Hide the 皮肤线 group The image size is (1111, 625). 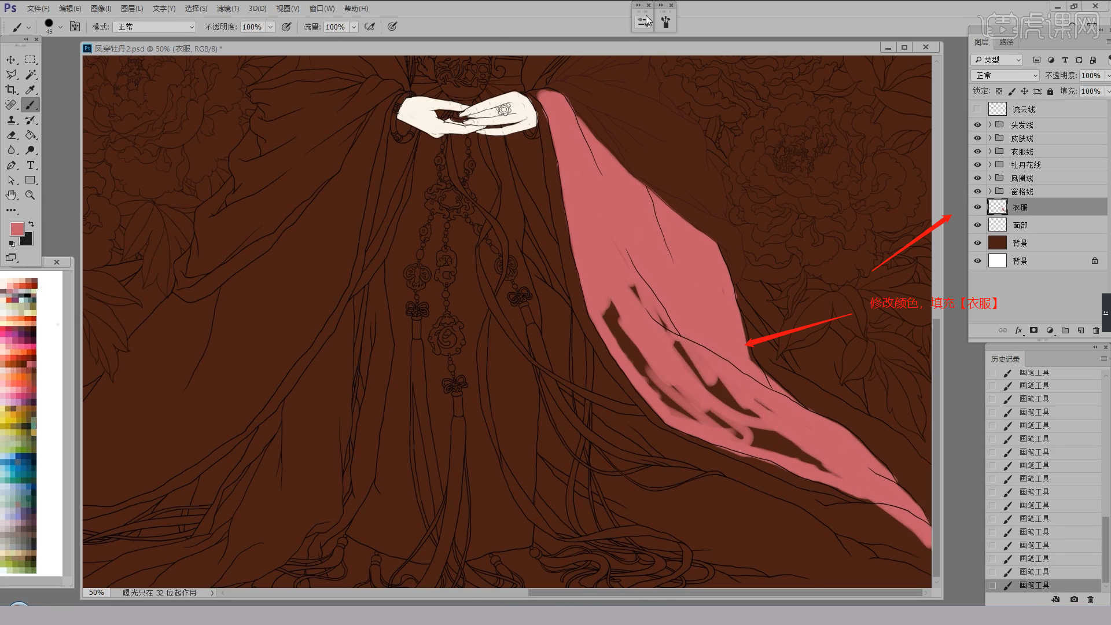(977, 138)
